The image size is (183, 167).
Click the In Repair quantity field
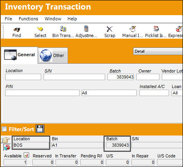pos(143,162)
